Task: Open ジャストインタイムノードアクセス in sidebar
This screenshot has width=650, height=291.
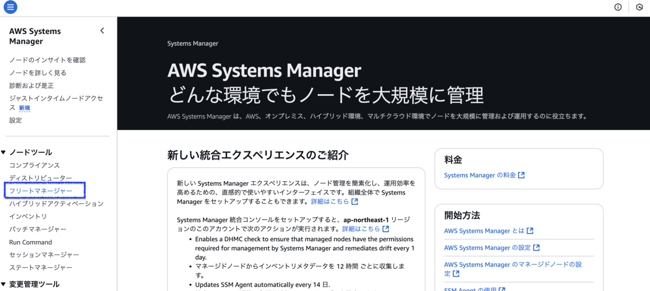Action: coord(56,103)
